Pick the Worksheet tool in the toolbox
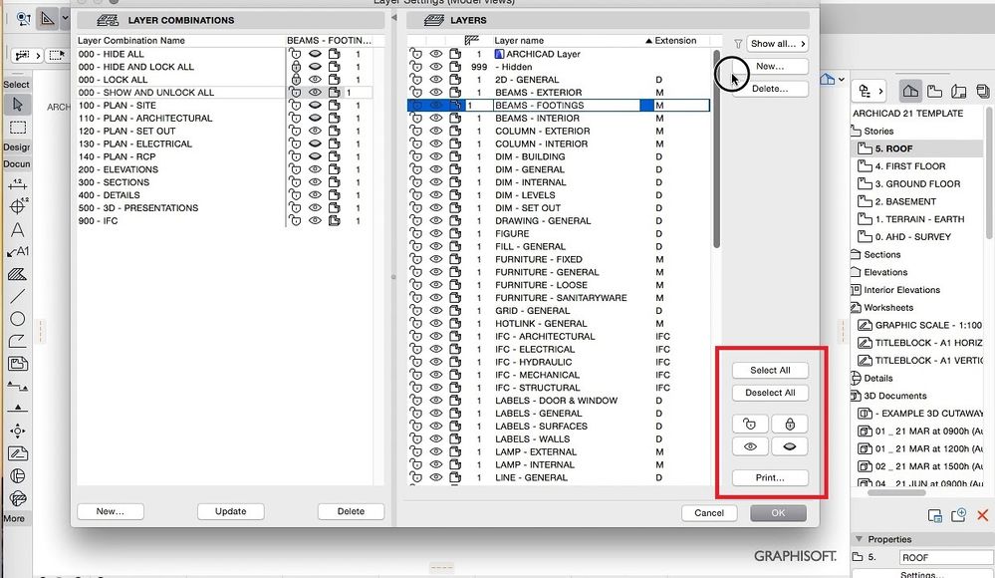The width and height of the screenshot is (995, 578). coord(17,453)
